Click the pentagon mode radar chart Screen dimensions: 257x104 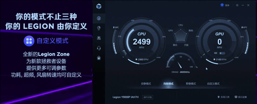pos(180,35)
